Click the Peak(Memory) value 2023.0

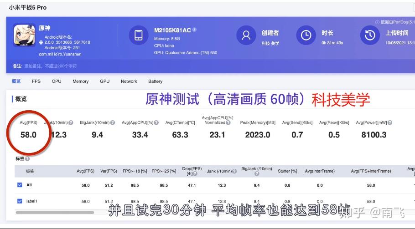click(258, 135)
